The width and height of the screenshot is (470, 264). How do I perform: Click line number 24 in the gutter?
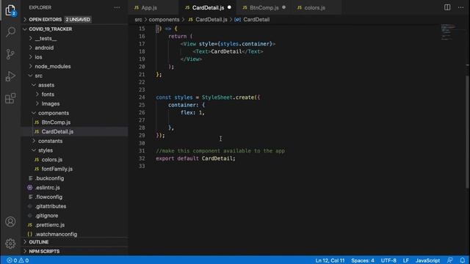click(x=142, y=98)
